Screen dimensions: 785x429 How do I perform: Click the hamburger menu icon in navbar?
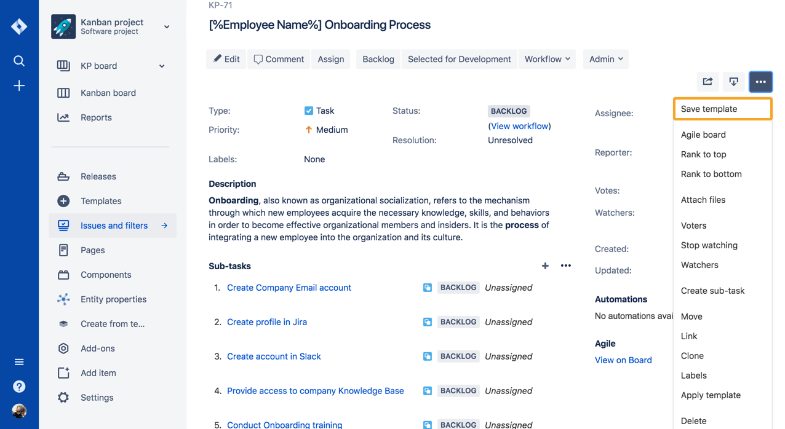pos(19,362)
